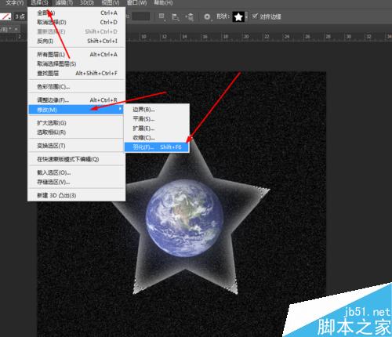Choose 载入选区(O)... menu entry
The height and width of the screenshot is (337, 392).
tap(77, 172)
